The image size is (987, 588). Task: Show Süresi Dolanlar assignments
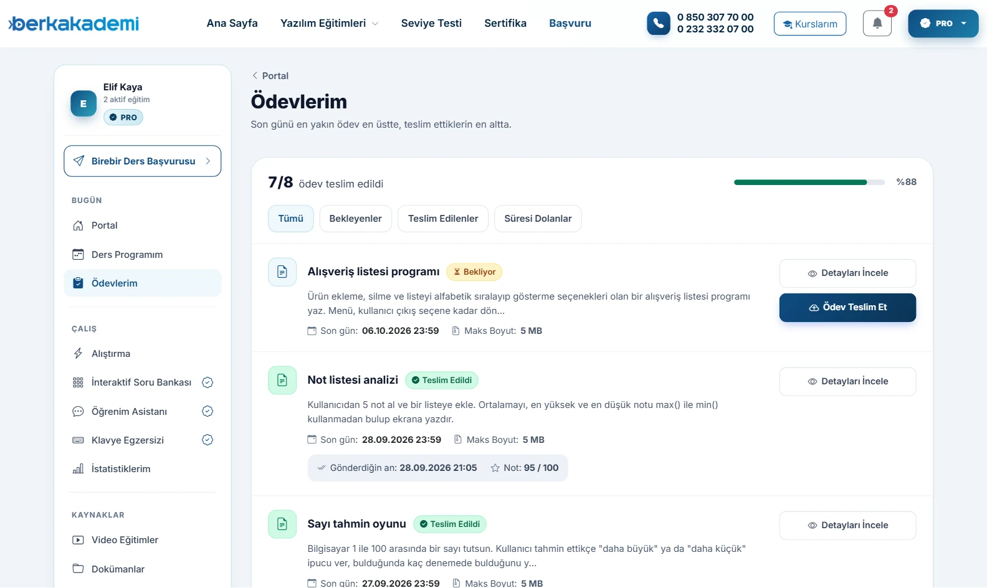pyautogui.click(x=538, y=219)
